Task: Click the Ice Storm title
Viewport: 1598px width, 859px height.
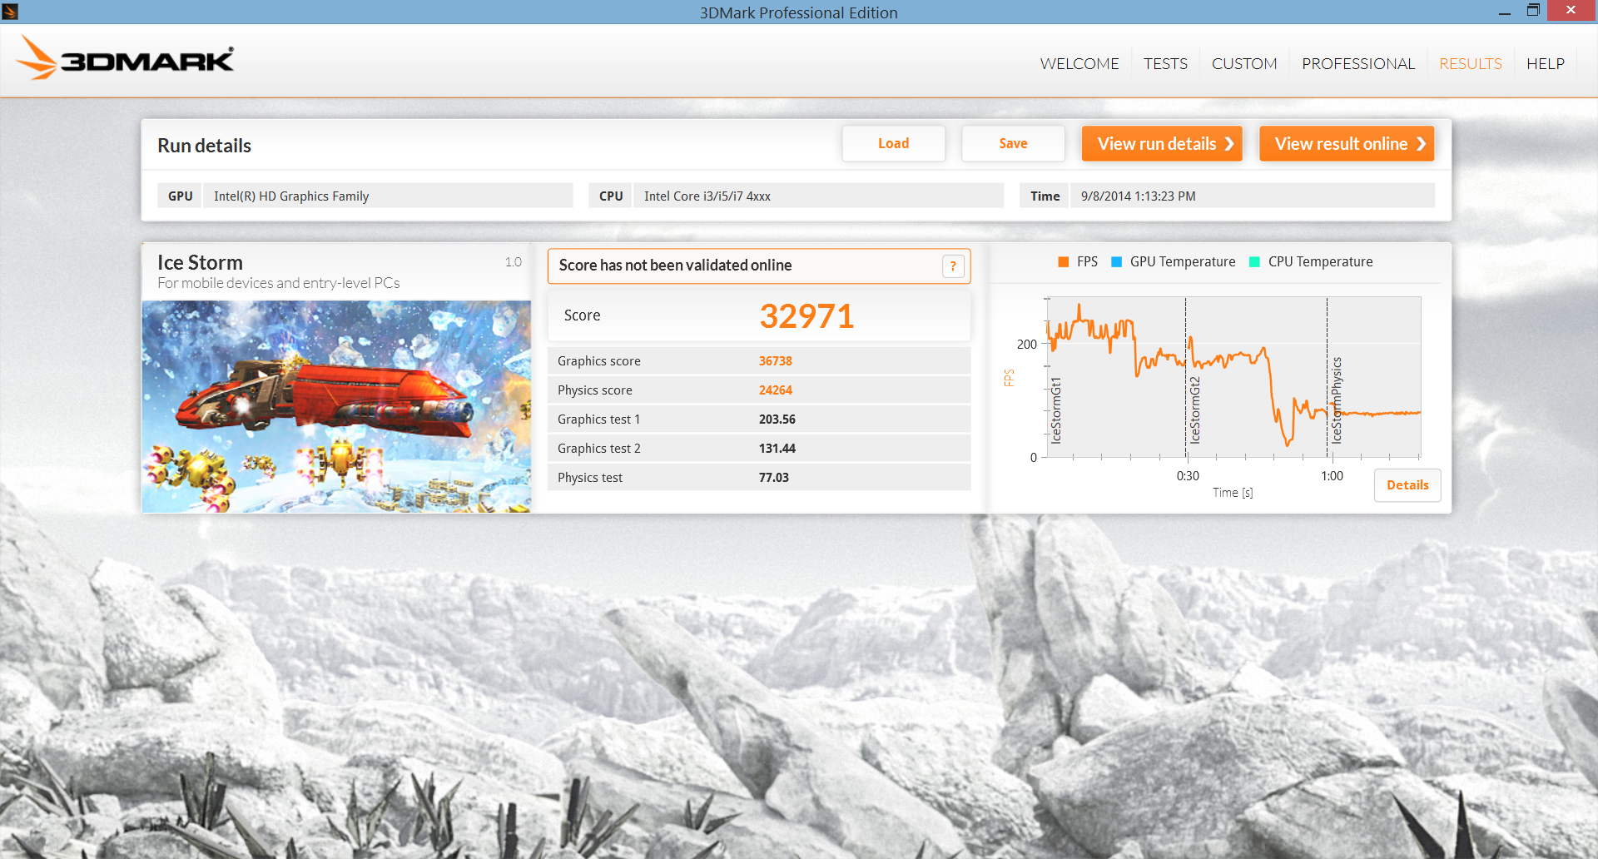Action: click(200, 262)
